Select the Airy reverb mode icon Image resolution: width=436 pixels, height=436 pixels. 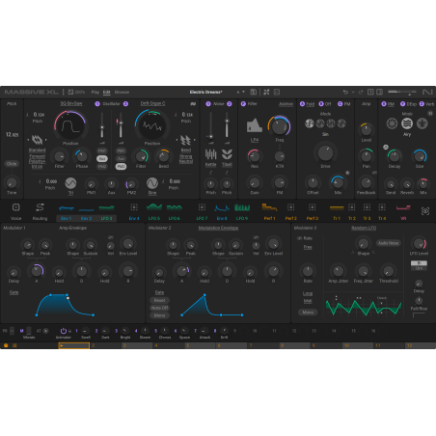[x=407, y=123]
